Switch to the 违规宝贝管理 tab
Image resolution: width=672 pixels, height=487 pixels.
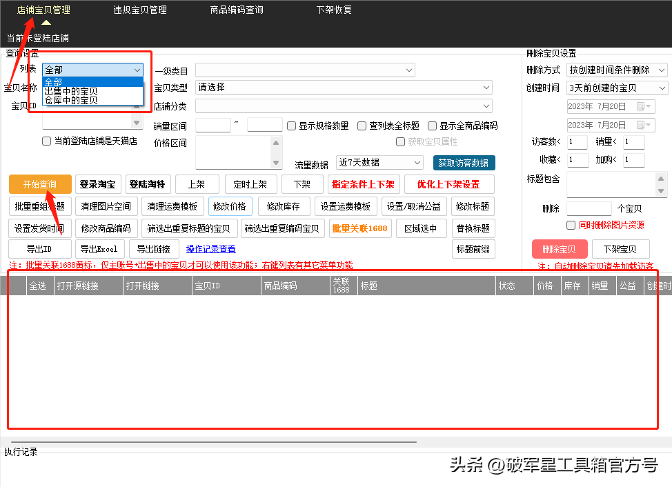(140, 10)
